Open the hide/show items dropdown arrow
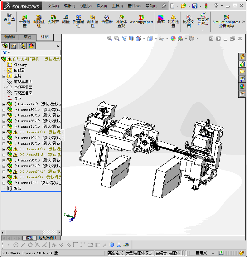The width and height of the screenshot is (247, 257). [x=167, y=39]
